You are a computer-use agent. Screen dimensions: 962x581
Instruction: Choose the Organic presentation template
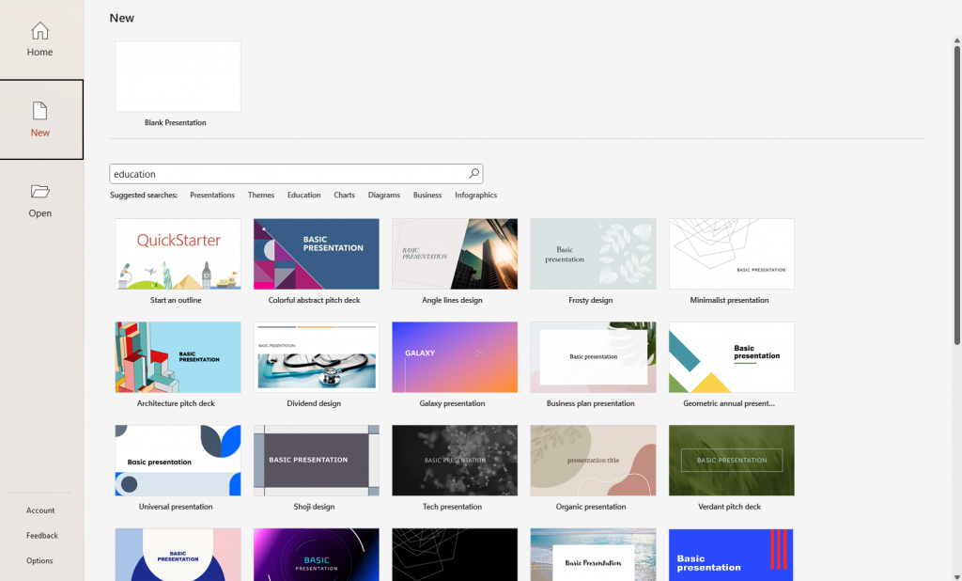pos(594,460)
